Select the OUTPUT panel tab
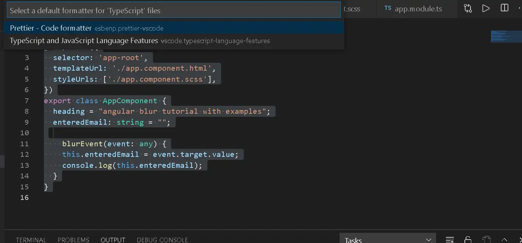 click(113, 240)
